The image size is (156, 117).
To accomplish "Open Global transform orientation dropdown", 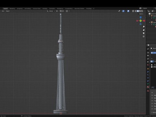I will 51,11.
